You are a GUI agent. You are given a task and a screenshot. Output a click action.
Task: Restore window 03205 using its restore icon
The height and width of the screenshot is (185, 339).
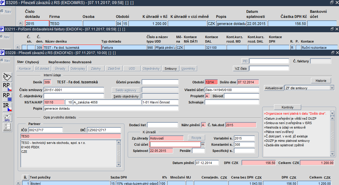332,2
